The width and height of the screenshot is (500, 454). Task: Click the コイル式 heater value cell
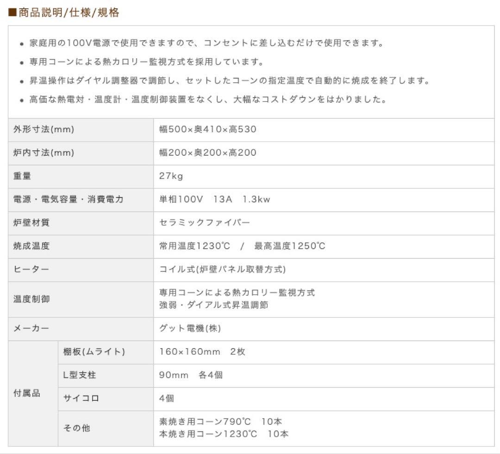pos(222,270)
